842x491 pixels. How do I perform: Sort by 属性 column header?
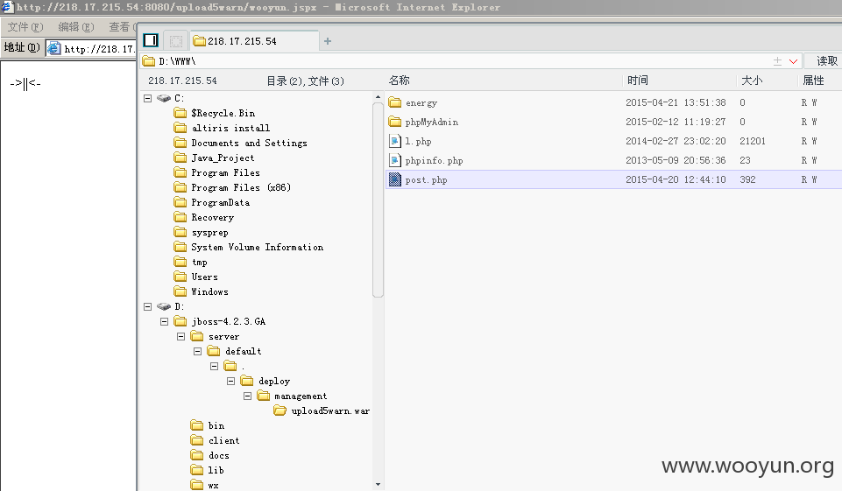point(813,81)
